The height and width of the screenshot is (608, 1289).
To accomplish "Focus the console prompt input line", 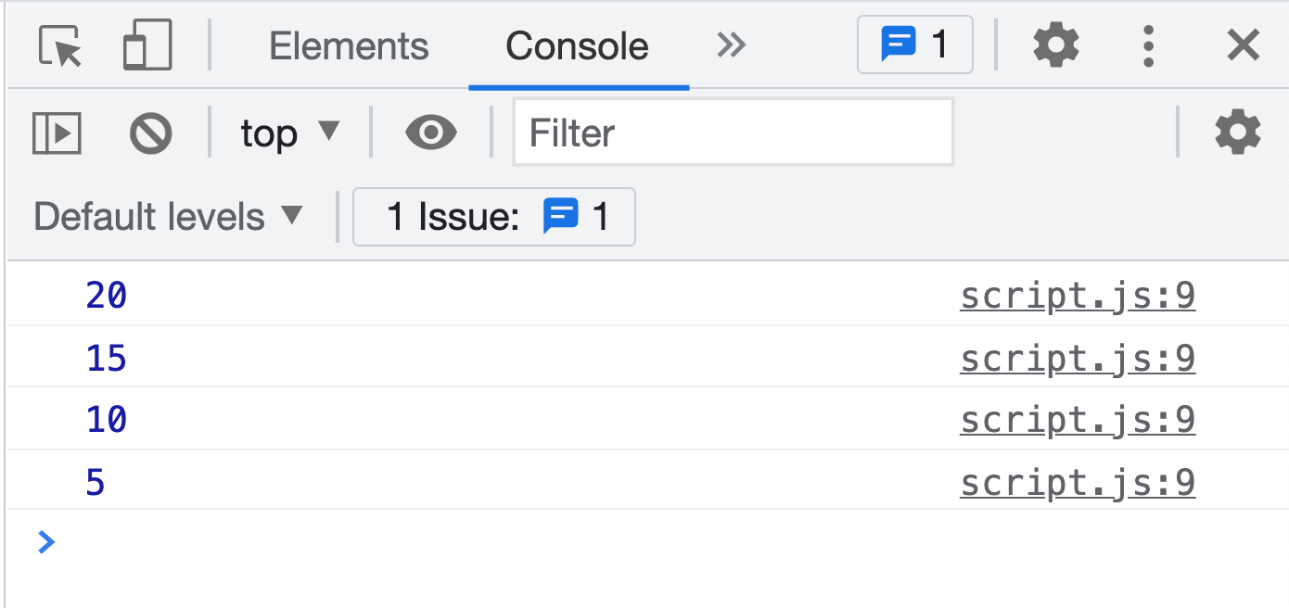I will (649, 542).
